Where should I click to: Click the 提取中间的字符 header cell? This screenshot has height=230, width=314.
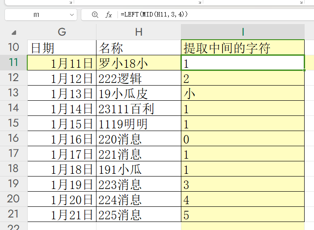[243, 48]
